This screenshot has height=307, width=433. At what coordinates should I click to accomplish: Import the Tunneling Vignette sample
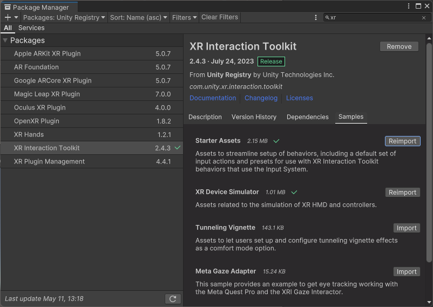point(407,228)
